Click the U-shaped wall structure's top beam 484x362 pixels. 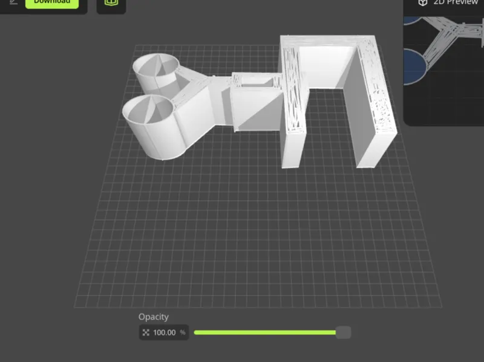pyautogui.click(x=327, y=40)
